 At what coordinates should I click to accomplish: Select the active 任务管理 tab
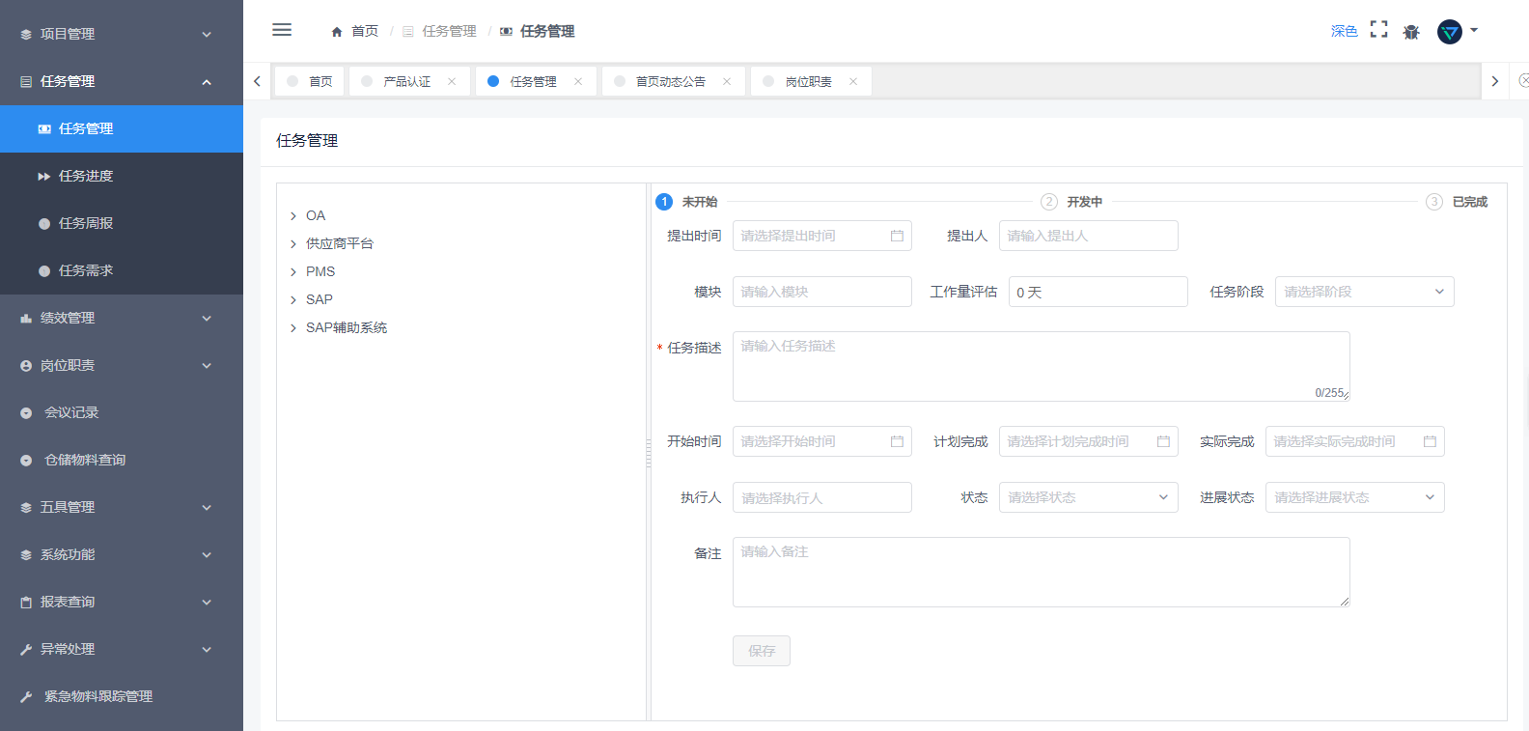click(534, 81)
